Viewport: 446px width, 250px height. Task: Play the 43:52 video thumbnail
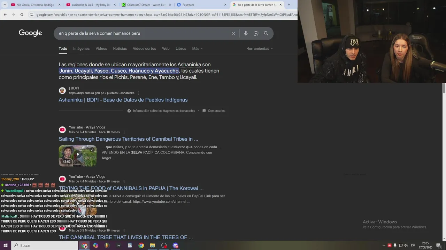[77, 156]
